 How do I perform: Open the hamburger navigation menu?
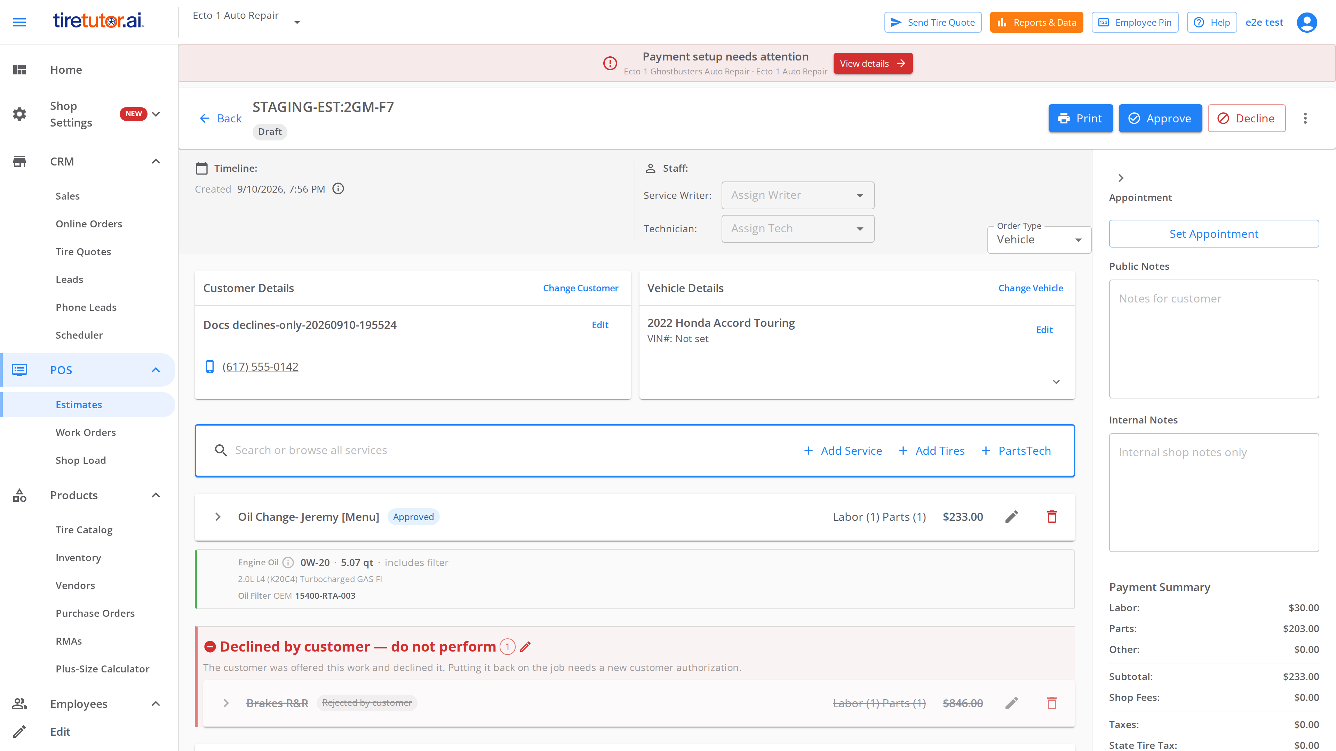click(x=19, y=22)
